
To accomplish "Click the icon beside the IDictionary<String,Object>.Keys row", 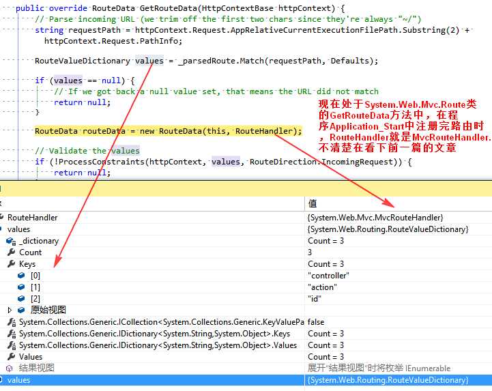I will 12,334.
